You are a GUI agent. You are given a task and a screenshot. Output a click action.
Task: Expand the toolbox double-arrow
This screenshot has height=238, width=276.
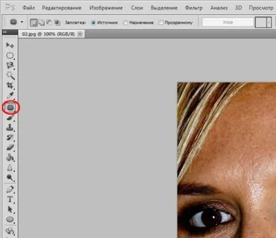pyautogui.click(x=5, y=33)
